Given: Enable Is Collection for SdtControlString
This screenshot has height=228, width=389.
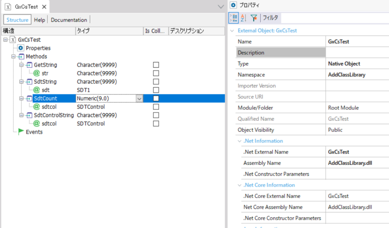Looking at the screenshot, I should pos(156,115).
